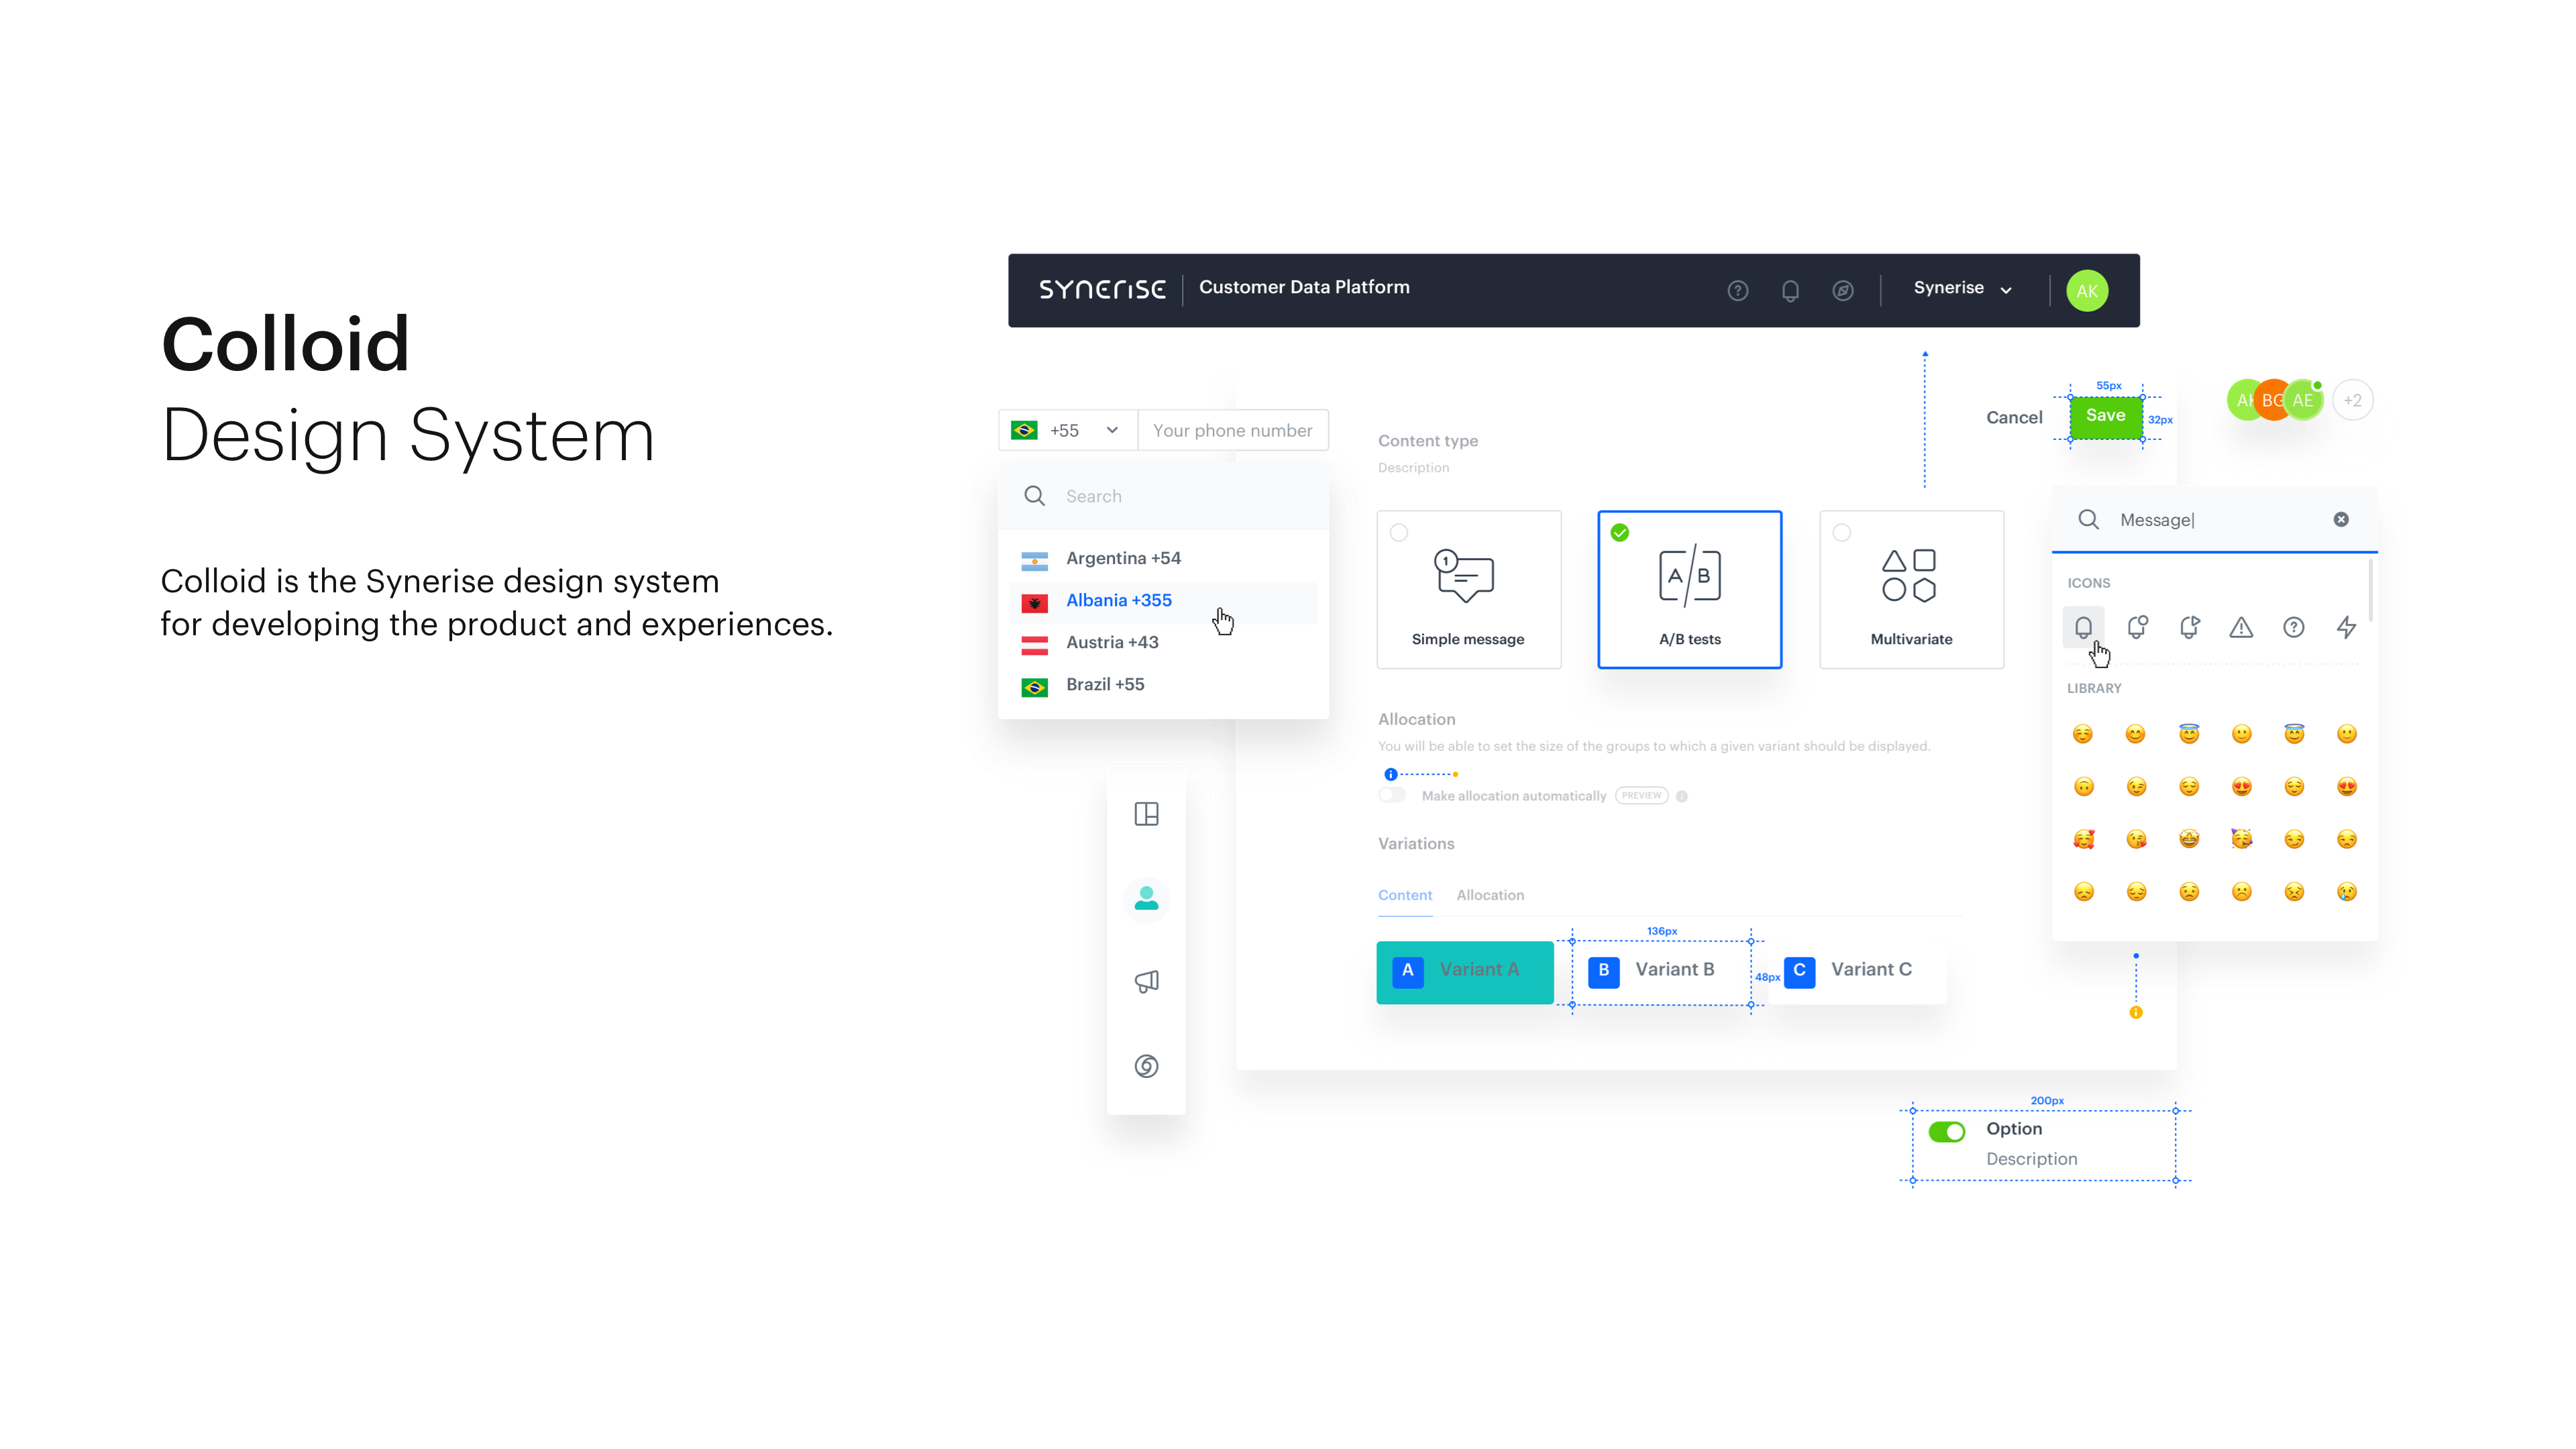Select the question mark circle icon
The image size is (2576, 1449).
(2294, 627)
